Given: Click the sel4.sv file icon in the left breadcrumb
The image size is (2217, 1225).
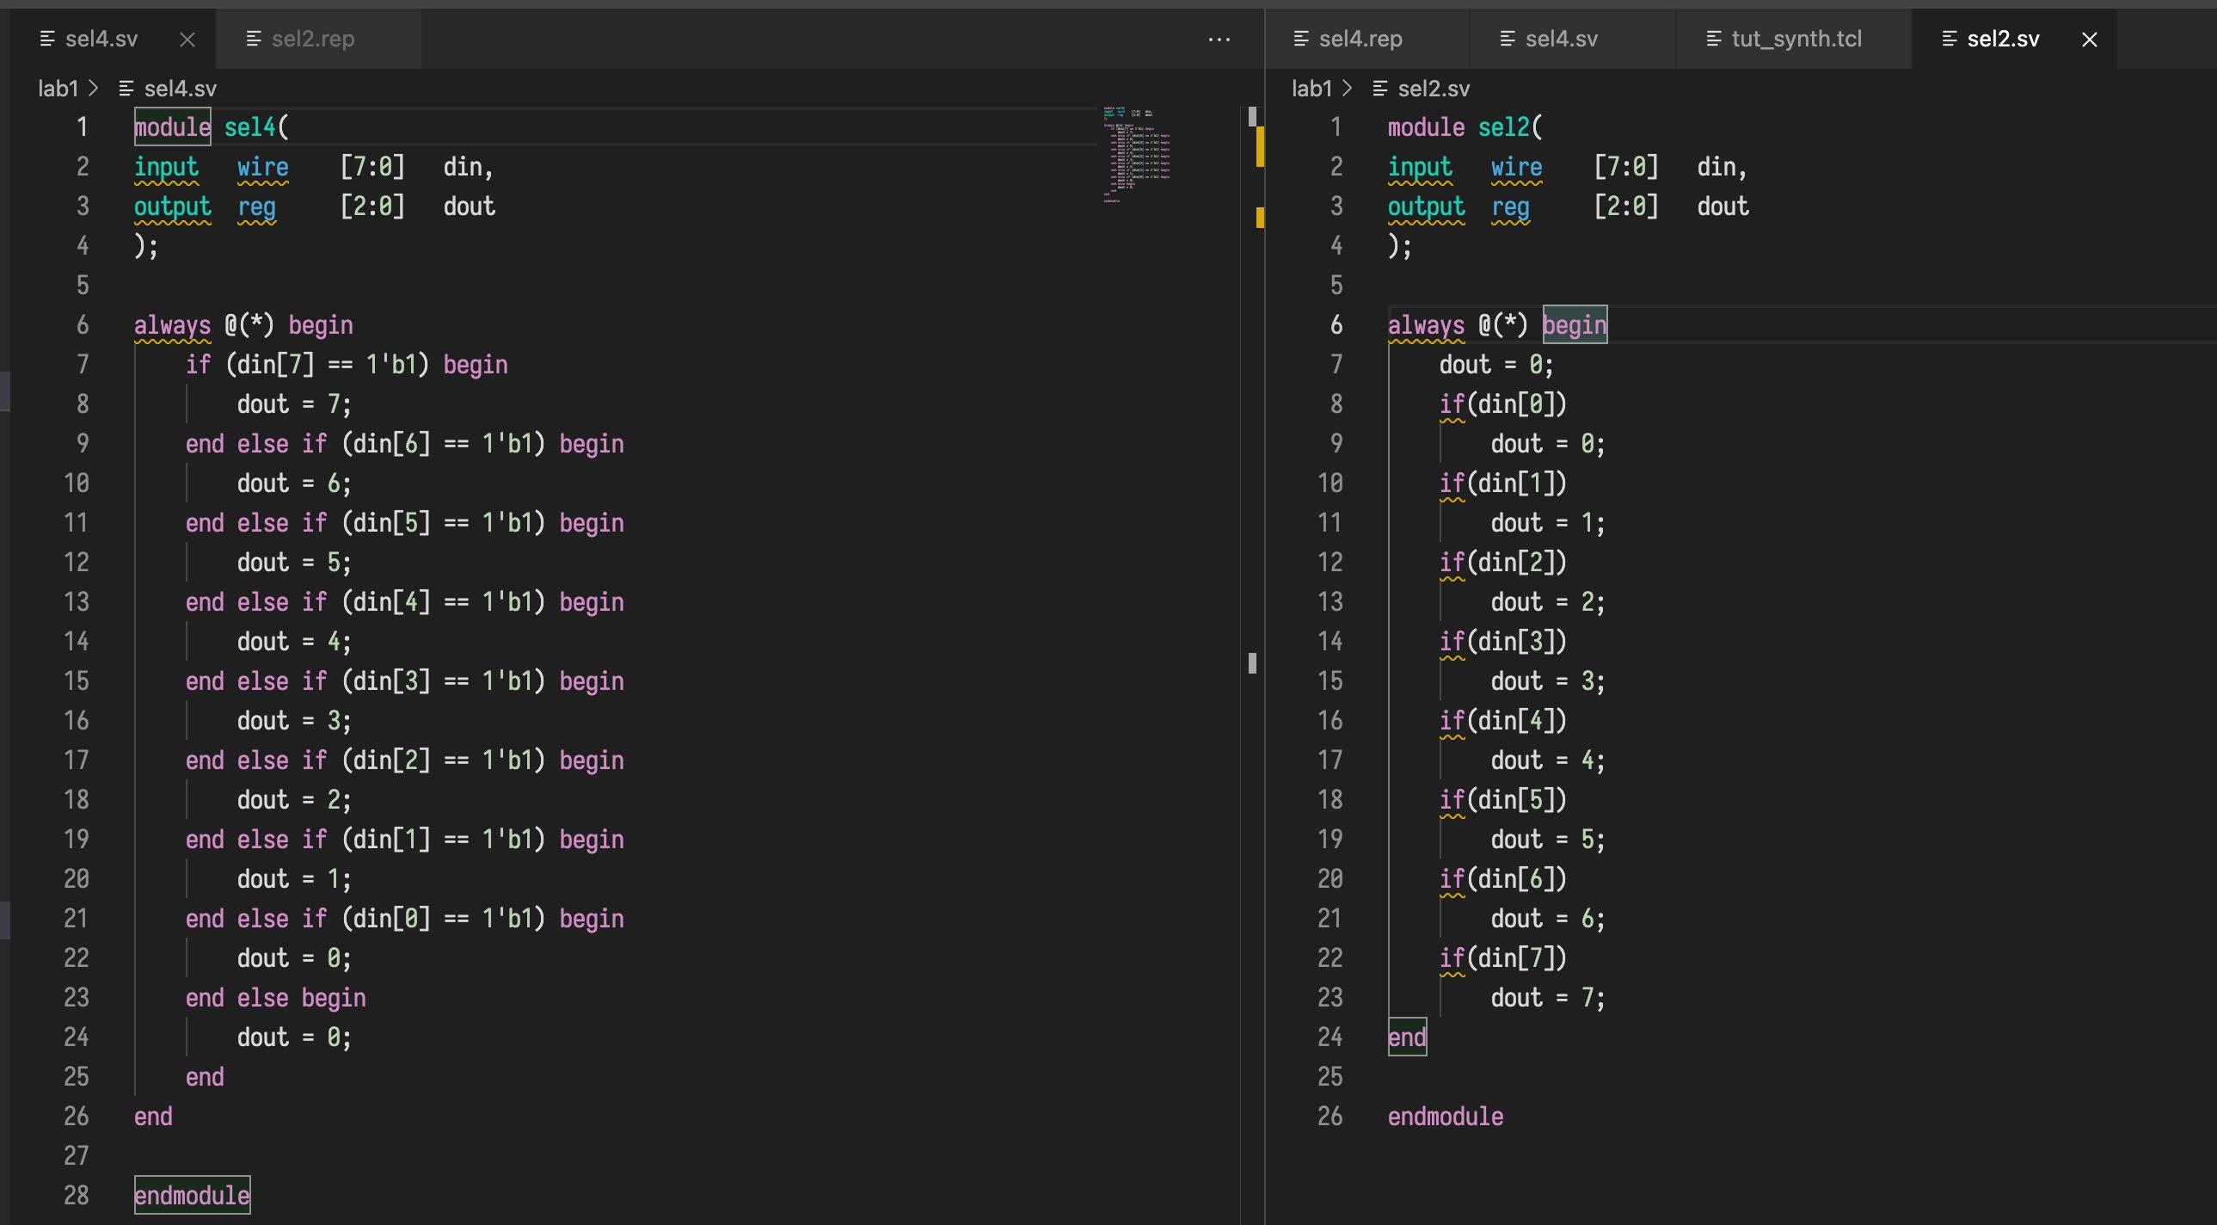Looking at the screenshot, I should 127,88.
